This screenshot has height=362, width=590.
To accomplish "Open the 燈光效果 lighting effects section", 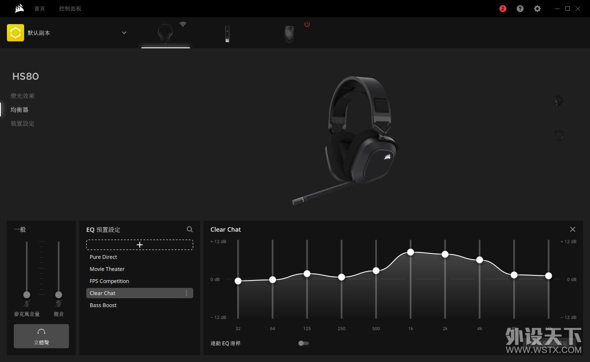I will click(x=22, y=96).
